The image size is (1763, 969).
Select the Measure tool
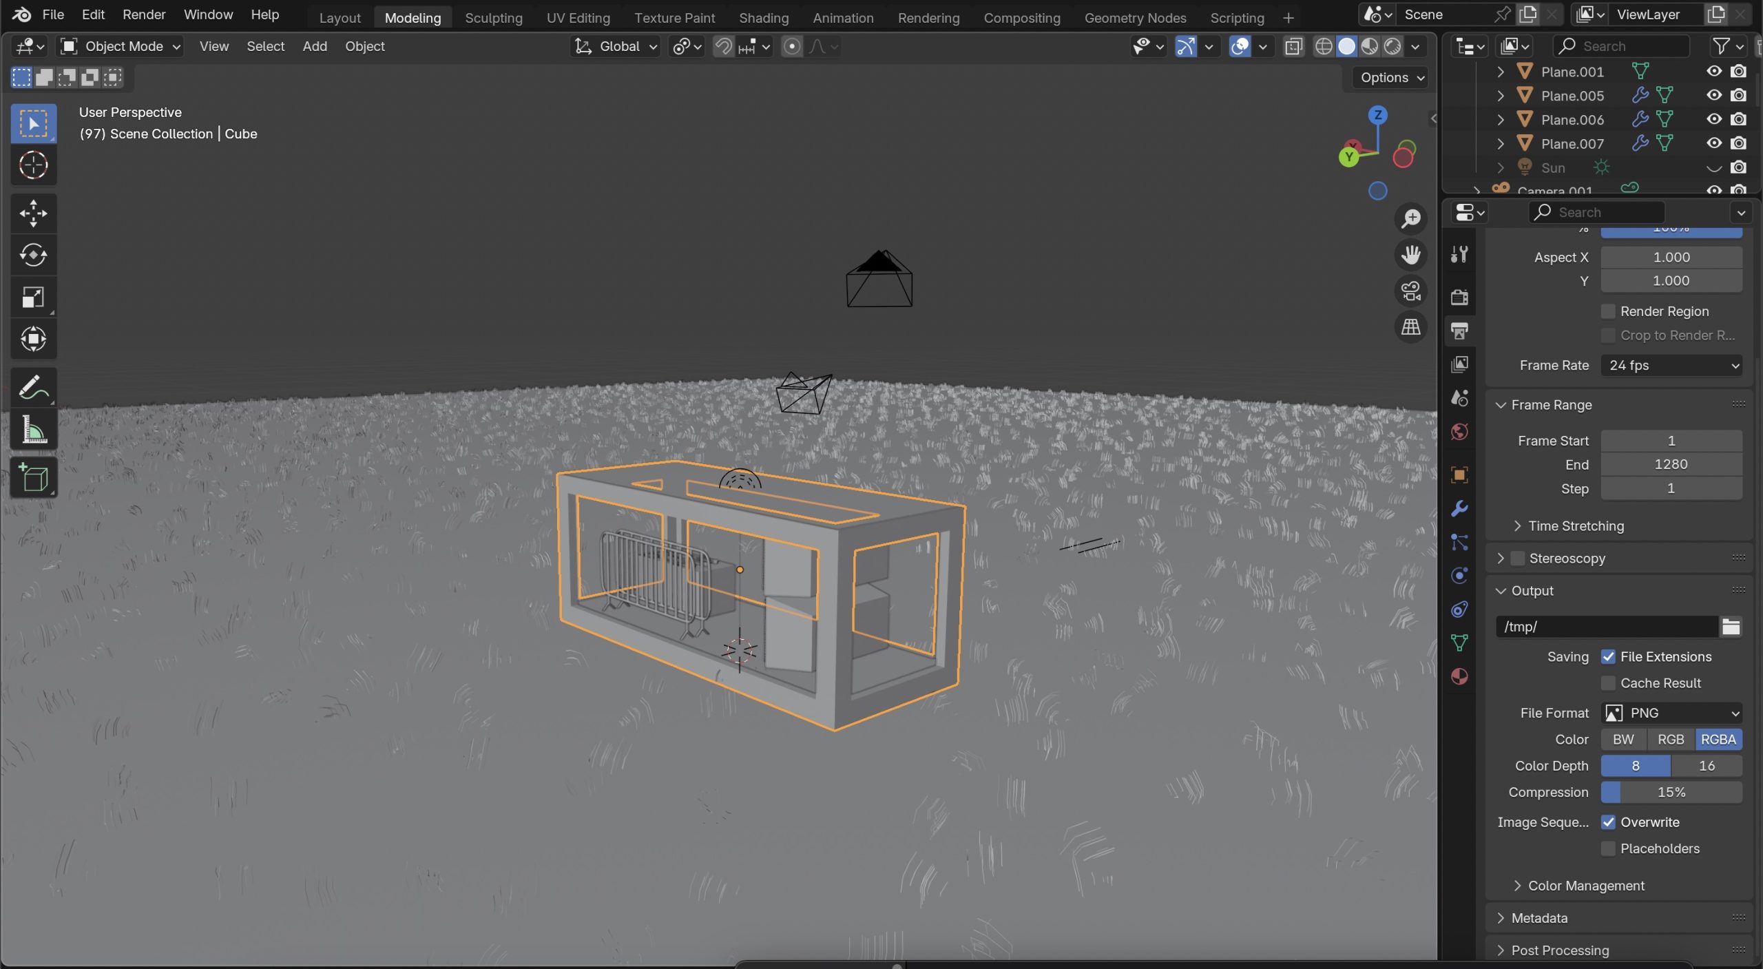point(33,430)
